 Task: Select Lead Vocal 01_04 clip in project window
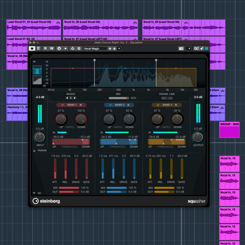pyautogui.click(x=34, y=27)
